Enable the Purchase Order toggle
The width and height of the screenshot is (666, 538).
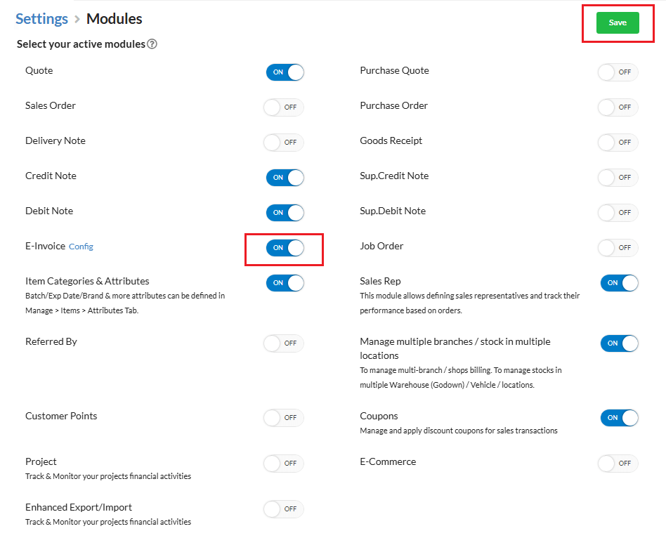coord(618,107)
